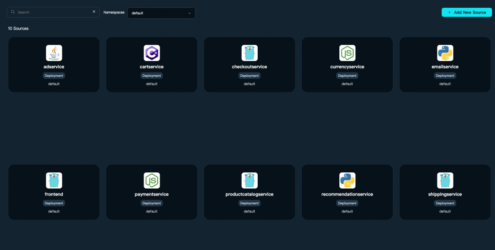
Task: Click the default namespace text under productcatalogservice
Action: point(249,211)
